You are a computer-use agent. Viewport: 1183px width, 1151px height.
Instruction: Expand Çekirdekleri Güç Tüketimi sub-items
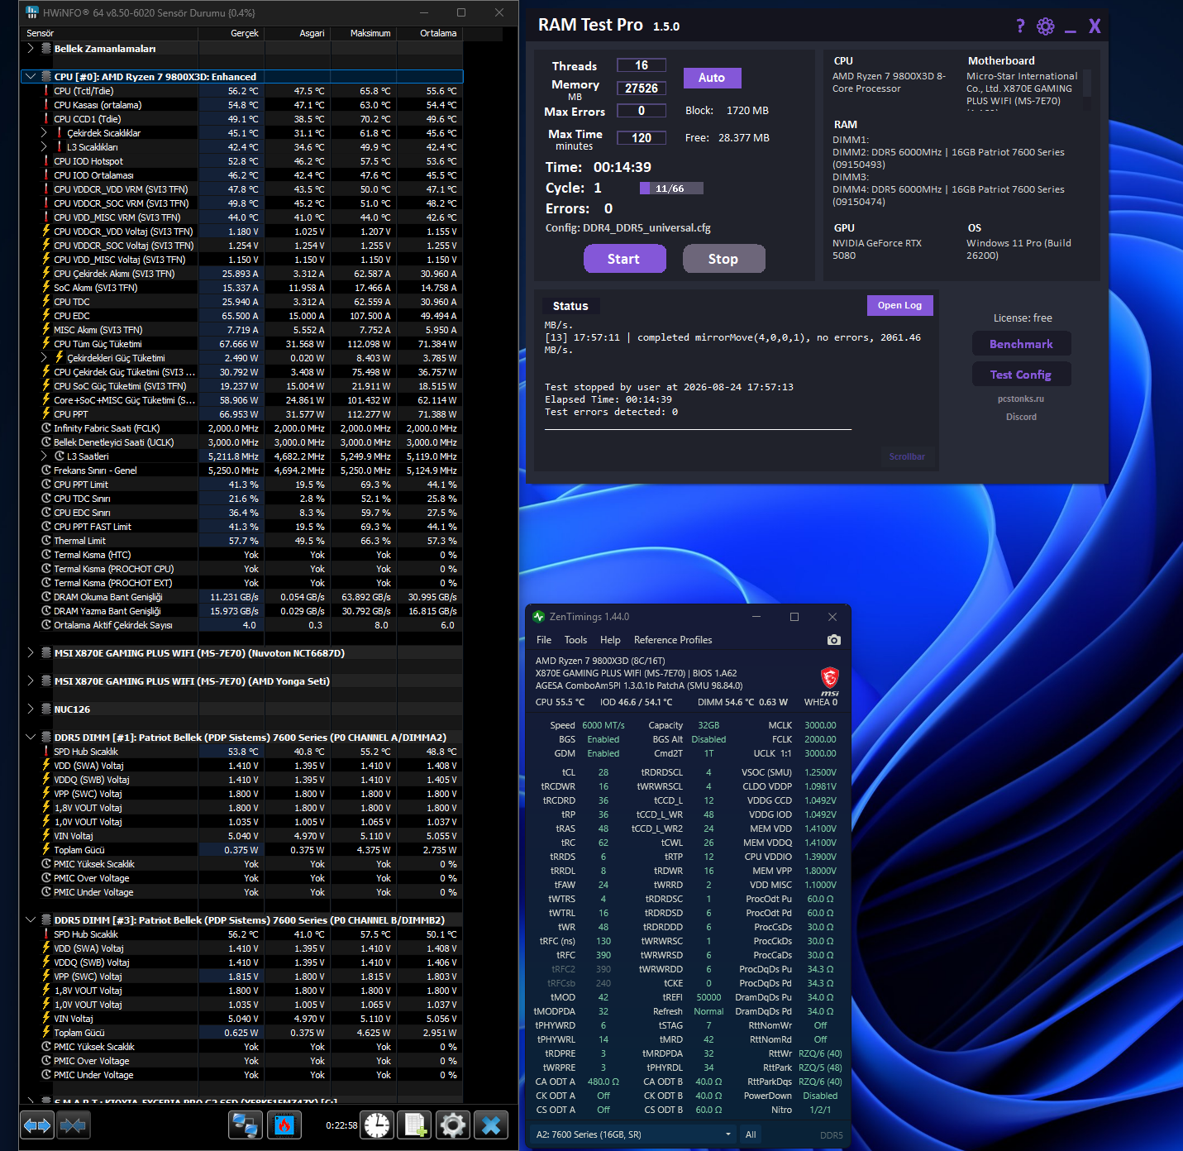click(x=44, y=358)
